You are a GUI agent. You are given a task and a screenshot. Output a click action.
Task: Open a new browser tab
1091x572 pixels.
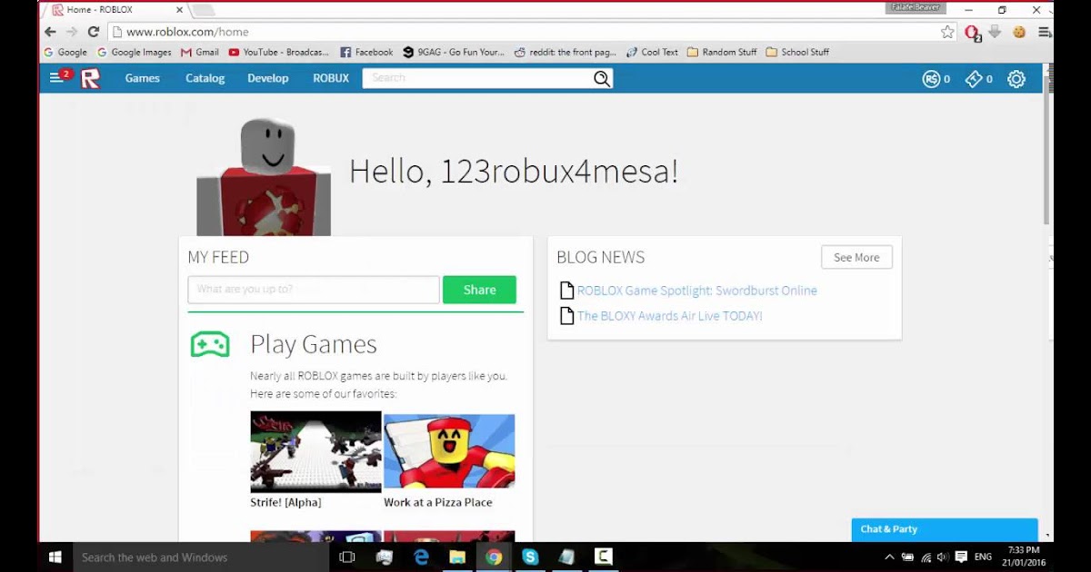click(204, 10)
